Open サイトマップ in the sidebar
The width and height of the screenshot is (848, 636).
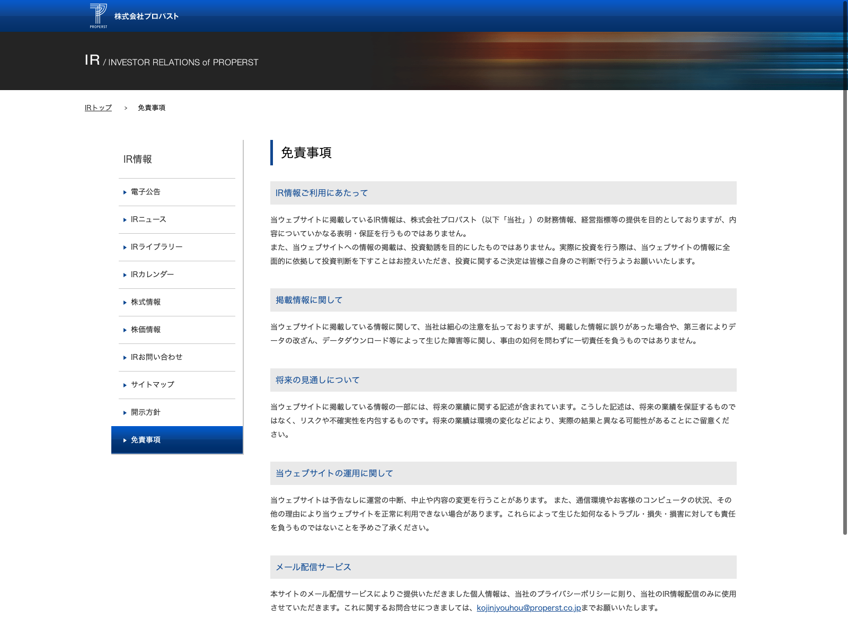point(152,385)
